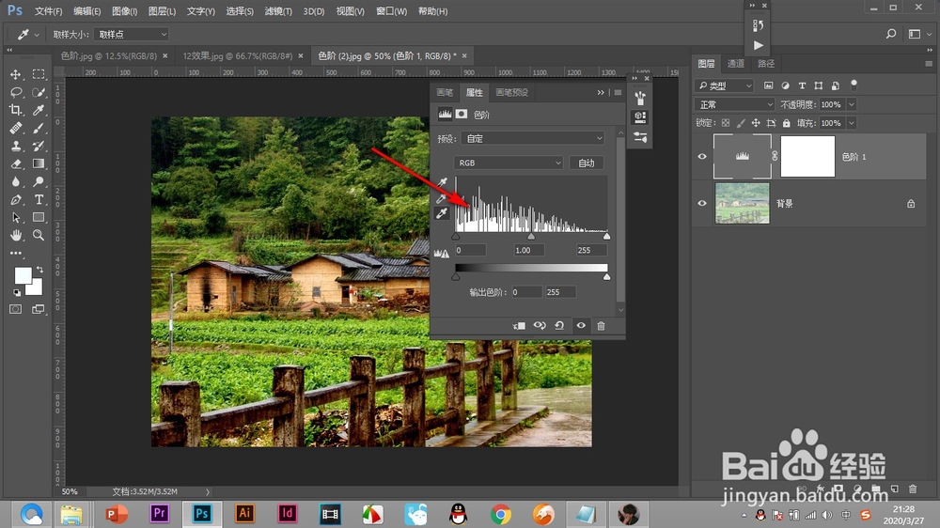940x528 pixels.
Task: Toggle the adjustment layer filter
Action: 785,85
